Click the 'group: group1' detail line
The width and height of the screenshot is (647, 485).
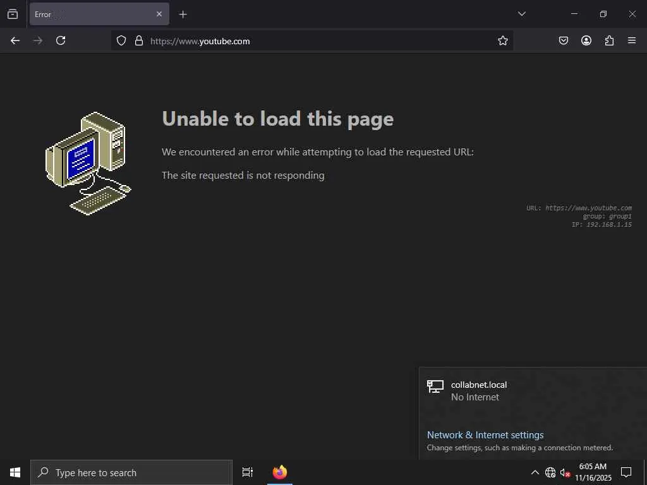(607, 216)
